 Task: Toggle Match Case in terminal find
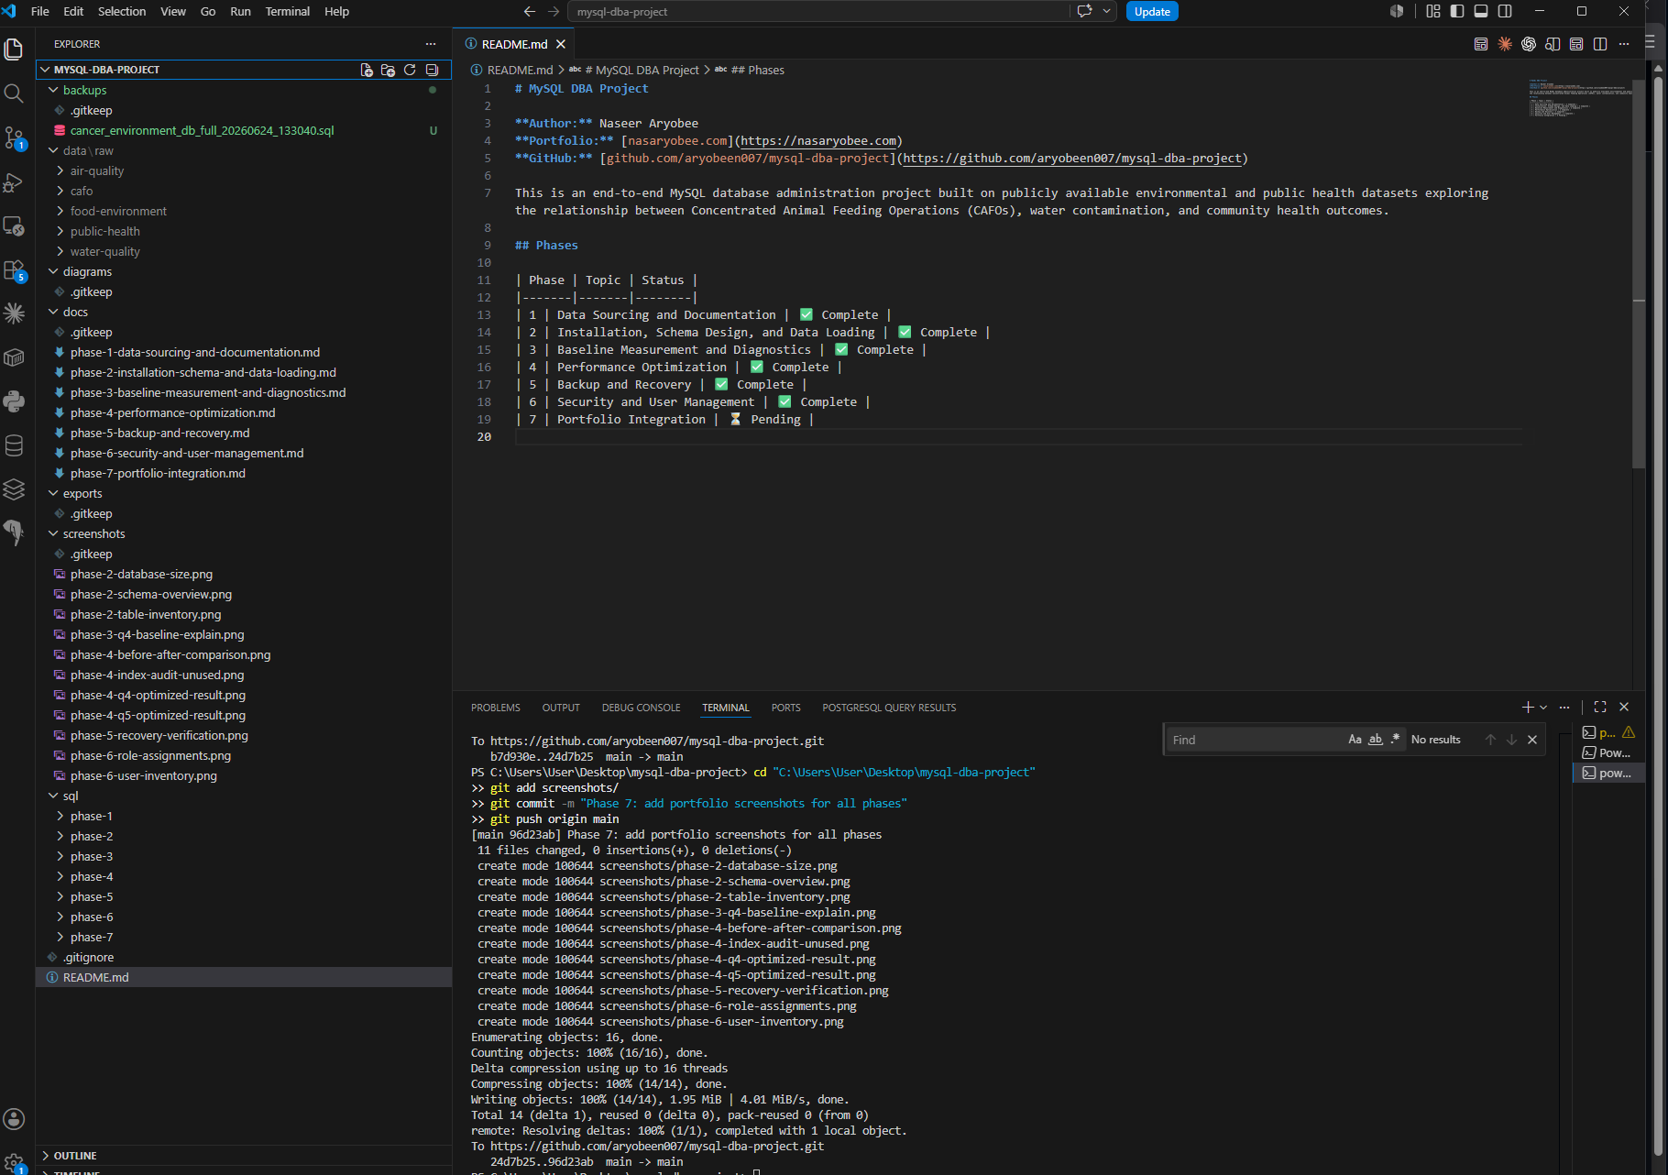1355,740
